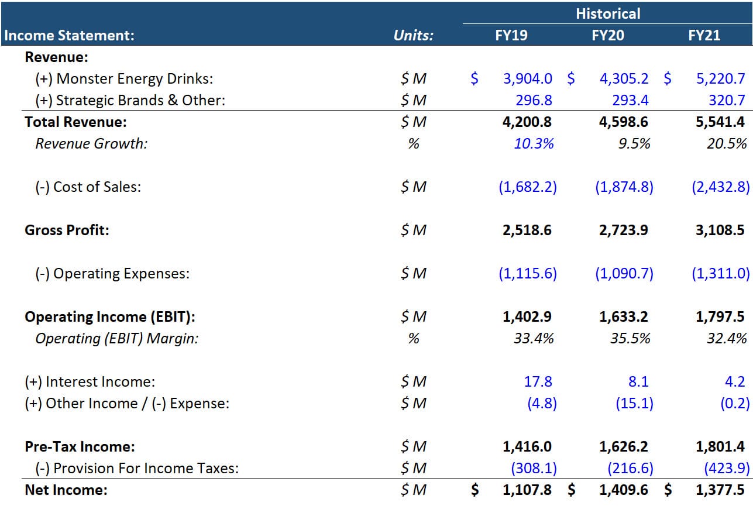Click the Historical section header
753x506 pixels.
click(608, 13)
